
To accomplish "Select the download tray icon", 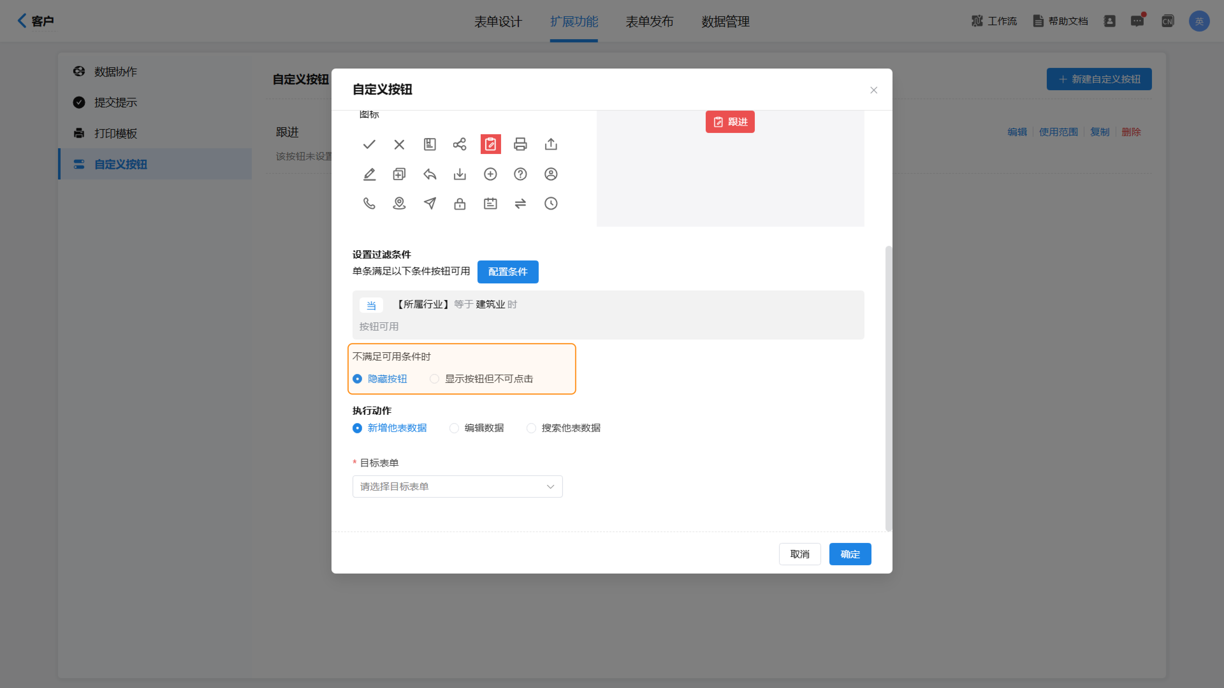I will coord(459,174).
